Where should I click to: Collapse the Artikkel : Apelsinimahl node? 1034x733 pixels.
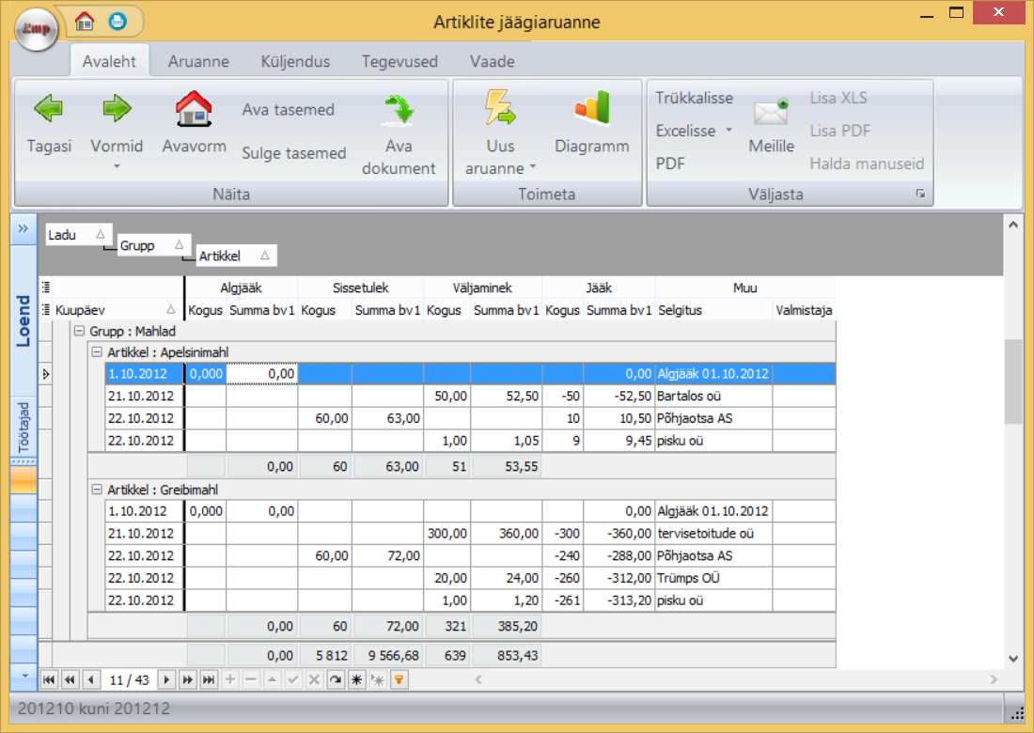(96, 352)
